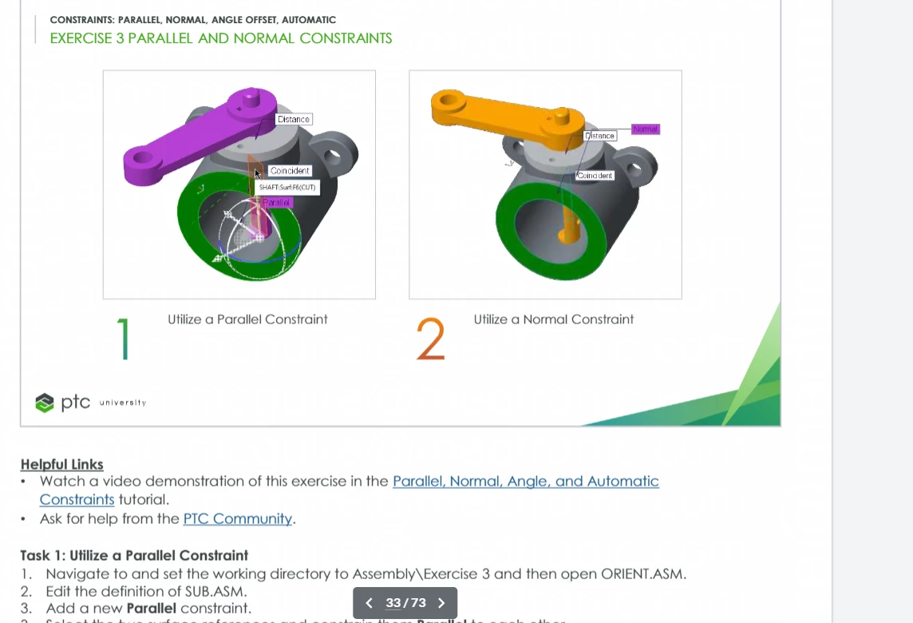Click the Distance label in second image
This screenshot has height=623, width=913.
click(599, 136)
